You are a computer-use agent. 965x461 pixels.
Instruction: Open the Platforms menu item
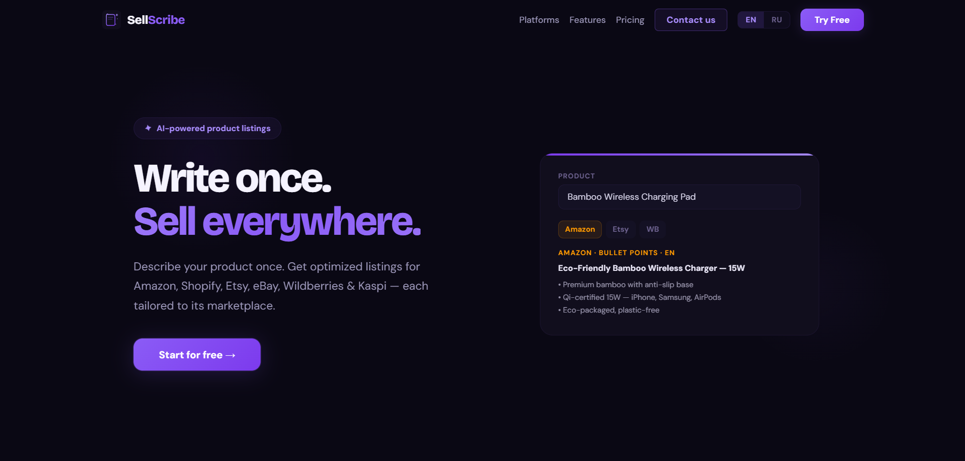click(539, 20)
